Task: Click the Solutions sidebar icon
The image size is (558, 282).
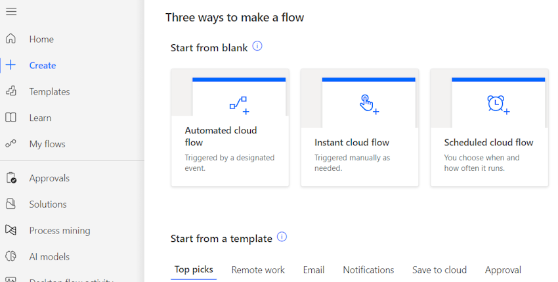Action: click(x=11, y=204)
